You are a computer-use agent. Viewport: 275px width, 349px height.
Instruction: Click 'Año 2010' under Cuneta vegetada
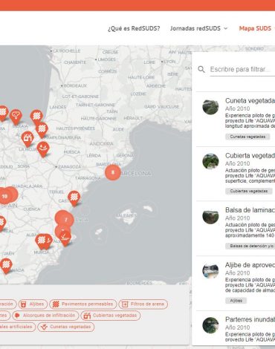pos(237,108)
